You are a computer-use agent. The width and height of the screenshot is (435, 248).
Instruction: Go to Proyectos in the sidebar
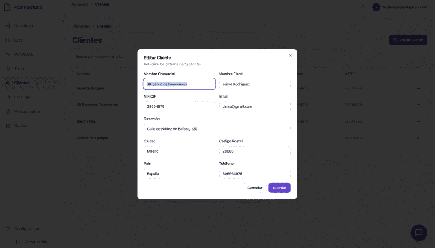click(23, 54)
